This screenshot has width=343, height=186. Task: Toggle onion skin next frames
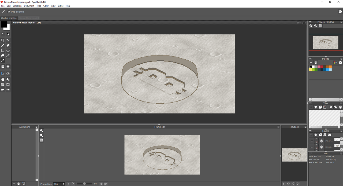[x=106, y=184]
